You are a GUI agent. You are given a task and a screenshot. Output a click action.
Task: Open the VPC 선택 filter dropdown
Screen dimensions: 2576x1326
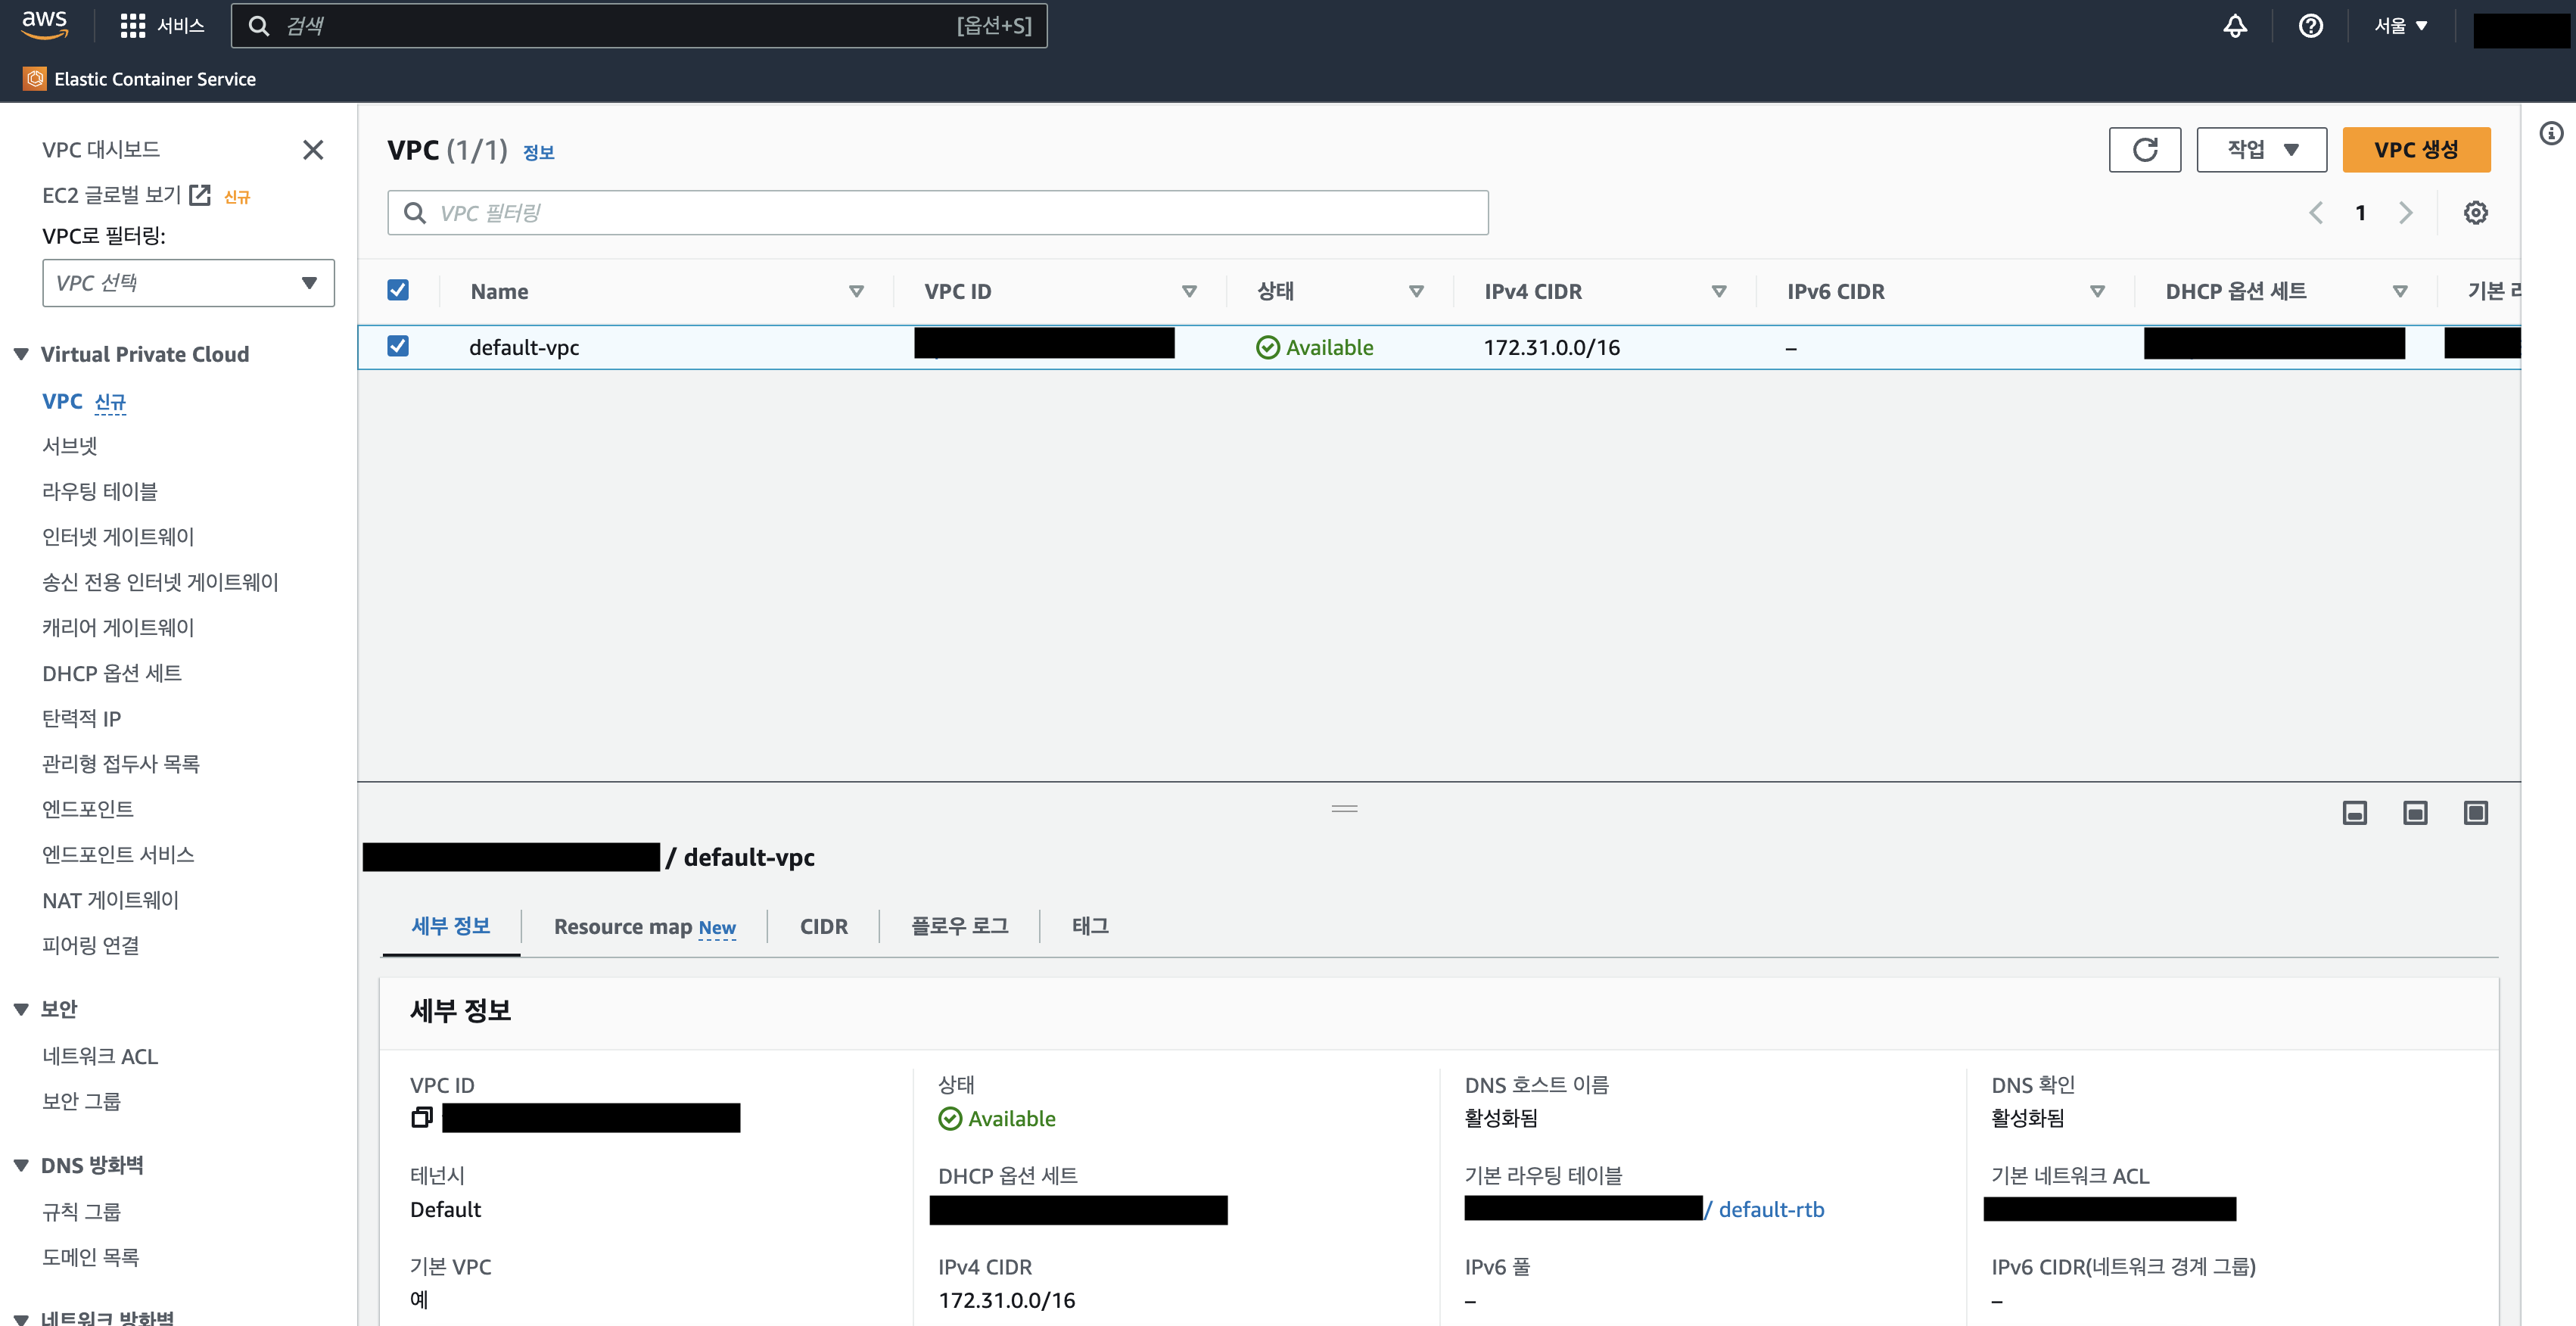pyautogui.click(x=188, y=283)
